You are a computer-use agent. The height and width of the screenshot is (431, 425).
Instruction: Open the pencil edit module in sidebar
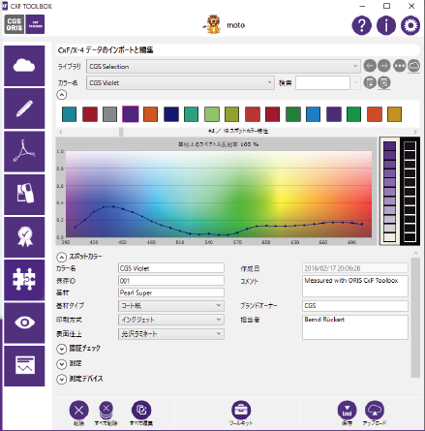point(24,108)
